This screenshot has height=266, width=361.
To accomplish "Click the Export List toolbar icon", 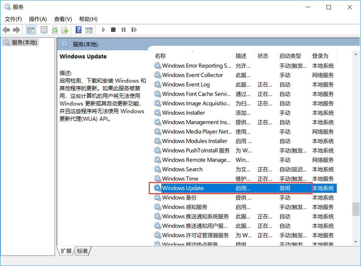I will click(x=65, y=30).
